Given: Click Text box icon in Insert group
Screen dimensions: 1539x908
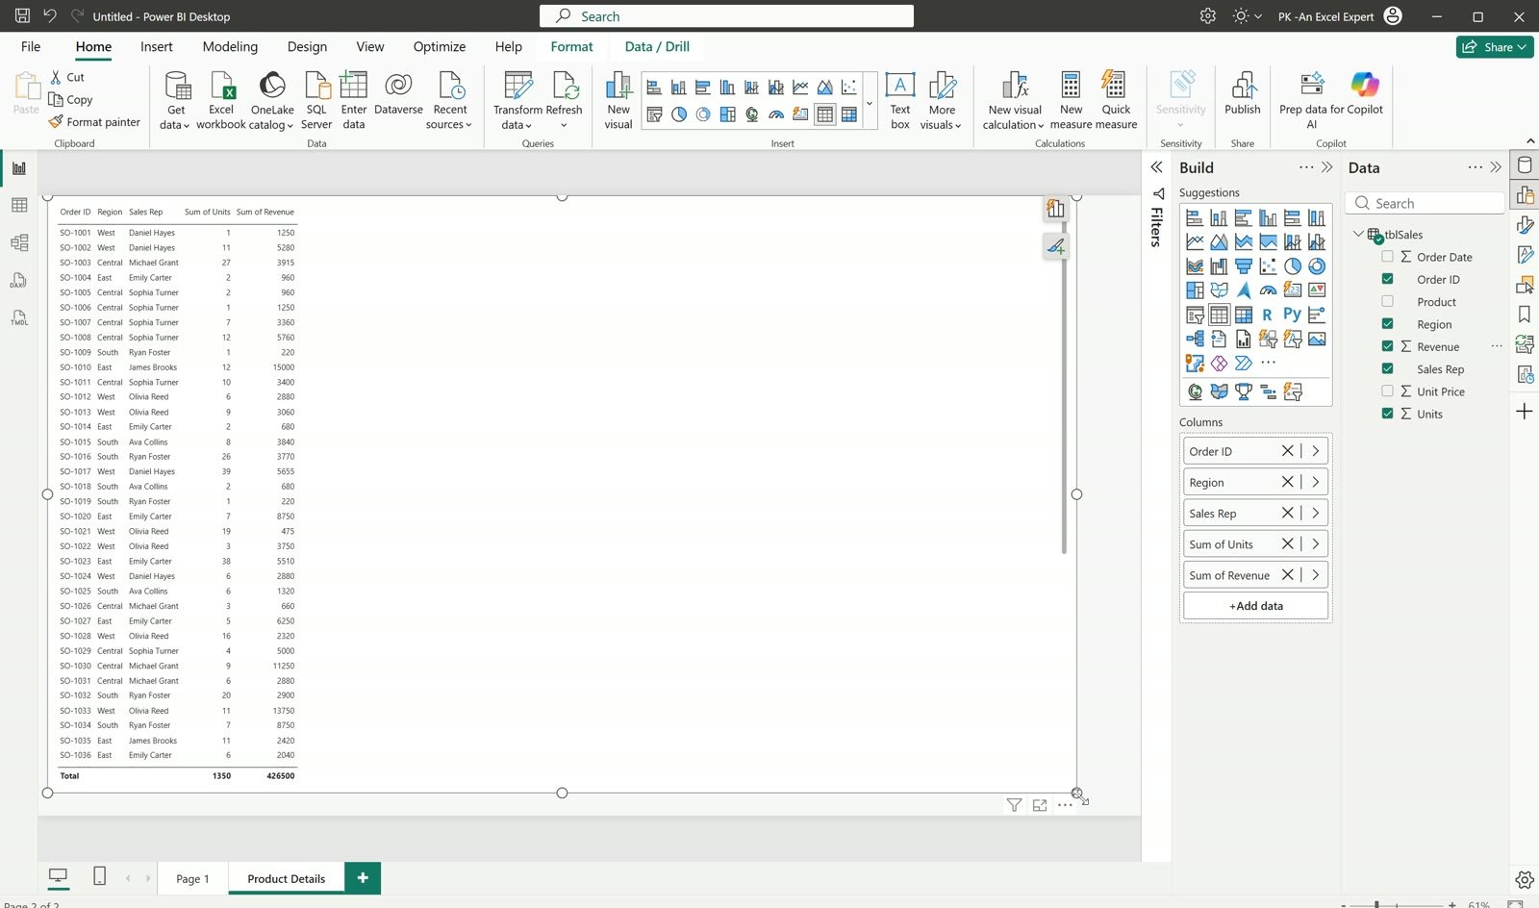Looking at the screenshot, I should tap(900, 100).
